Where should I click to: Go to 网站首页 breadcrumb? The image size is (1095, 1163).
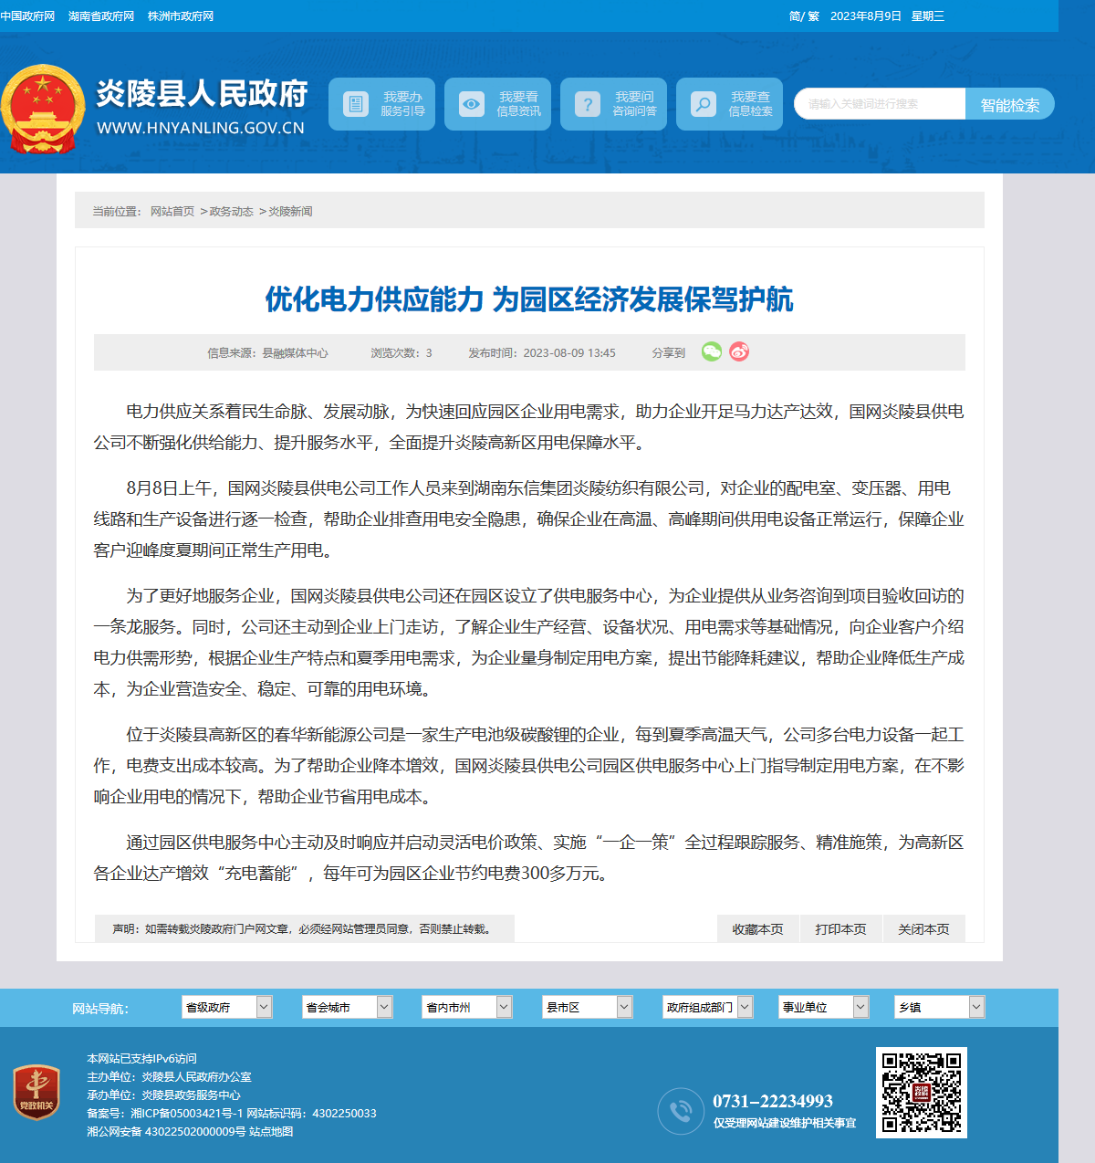coord(172,211)
